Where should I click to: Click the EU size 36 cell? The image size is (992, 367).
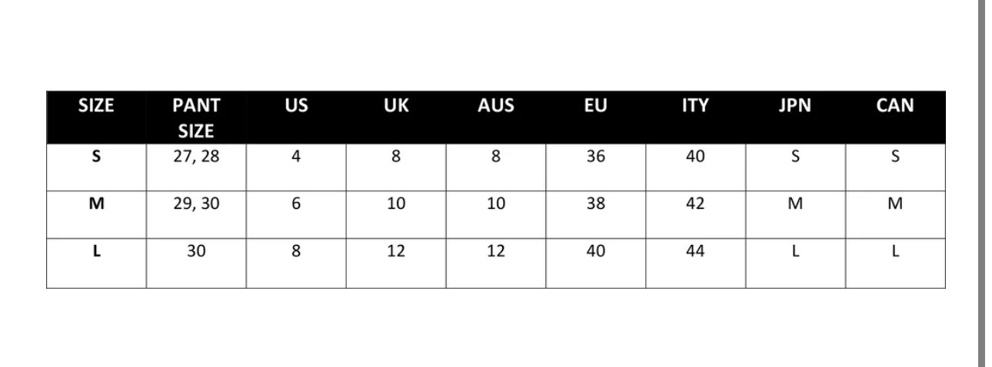pos(595,157)
